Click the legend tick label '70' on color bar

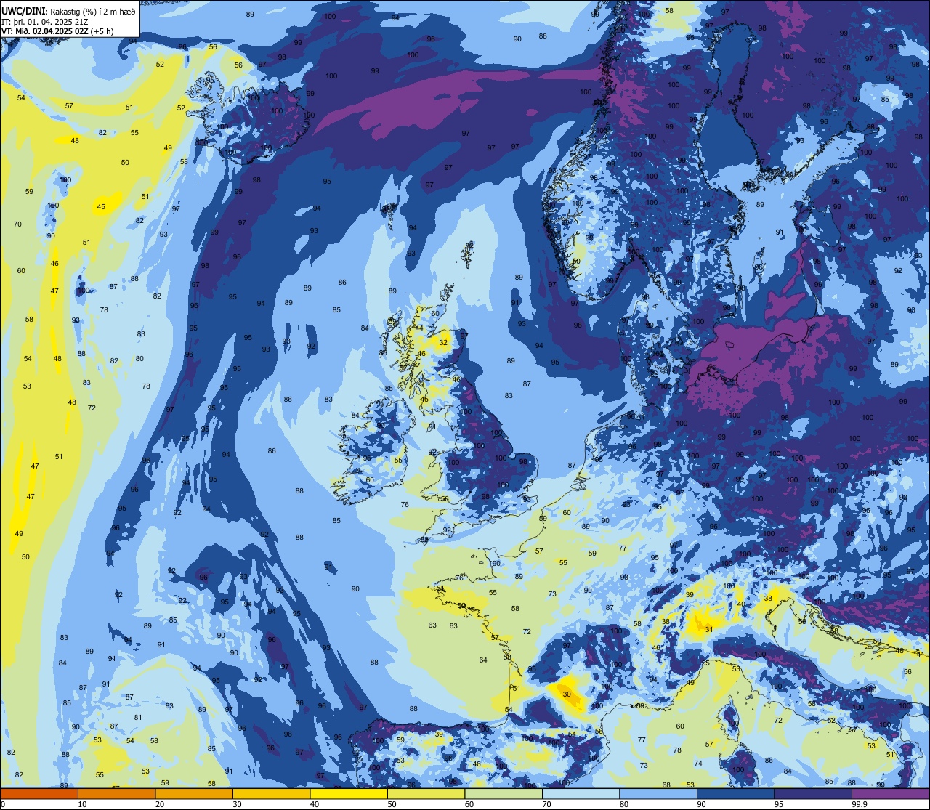tap(546, 804)
